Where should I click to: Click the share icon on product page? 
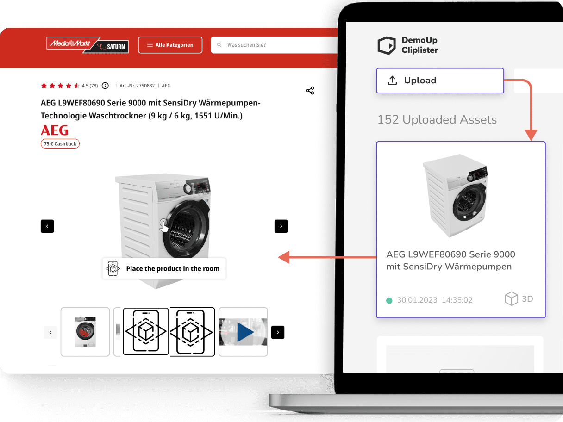click(x=310, y=91)
